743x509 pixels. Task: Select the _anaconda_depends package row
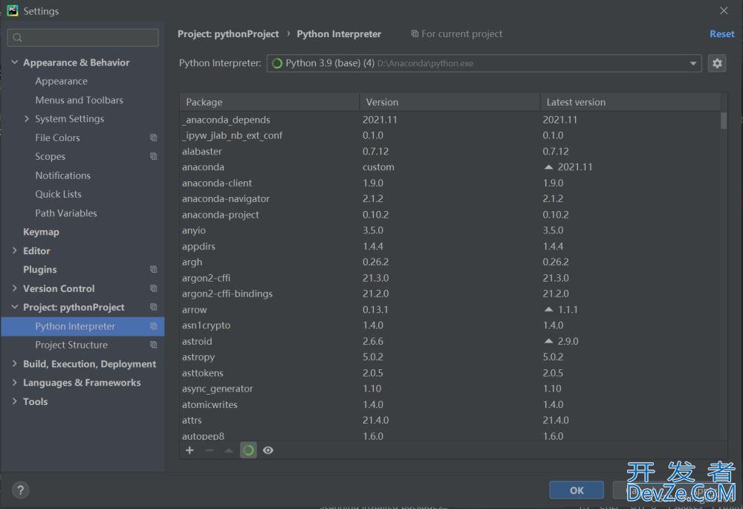450,120
